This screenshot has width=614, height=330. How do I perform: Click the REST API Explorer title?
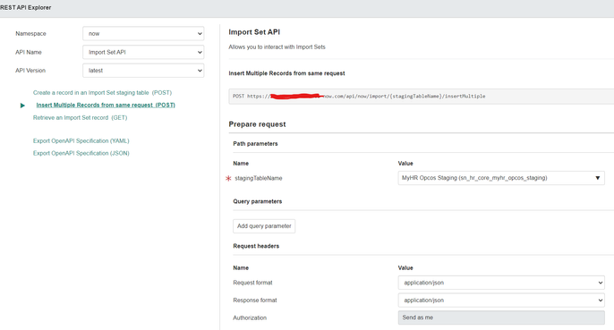25,7
